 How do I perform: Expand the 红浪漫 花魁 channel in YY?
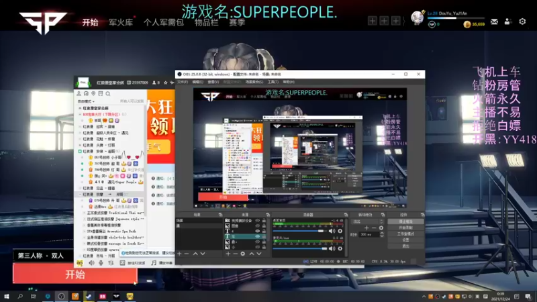[x=80, y=139]
